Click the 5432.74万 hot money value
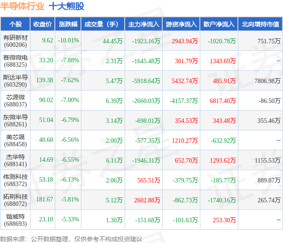Screen dimensions: 283x243 pos(185,81)
